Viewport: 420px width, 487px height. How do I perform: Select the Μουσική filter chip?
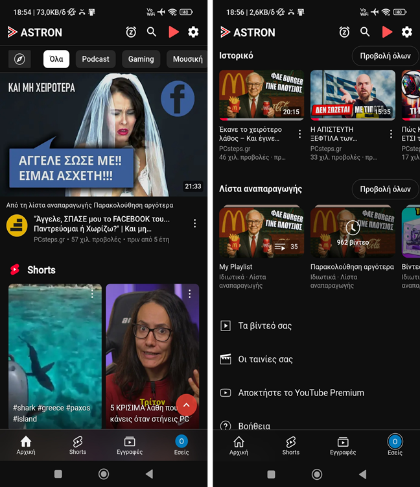click(187, 59)
